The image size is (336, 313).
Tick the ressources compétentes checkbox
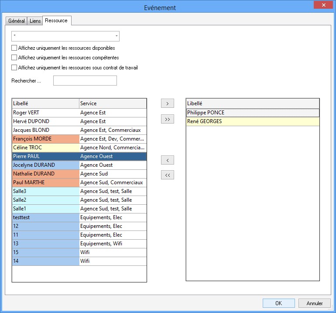click(14, 58)
